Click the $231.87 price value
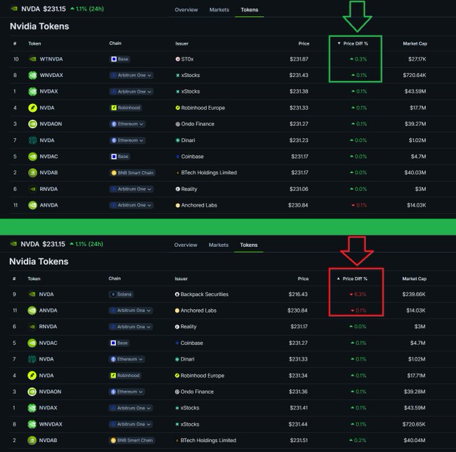 pos(298,59)
